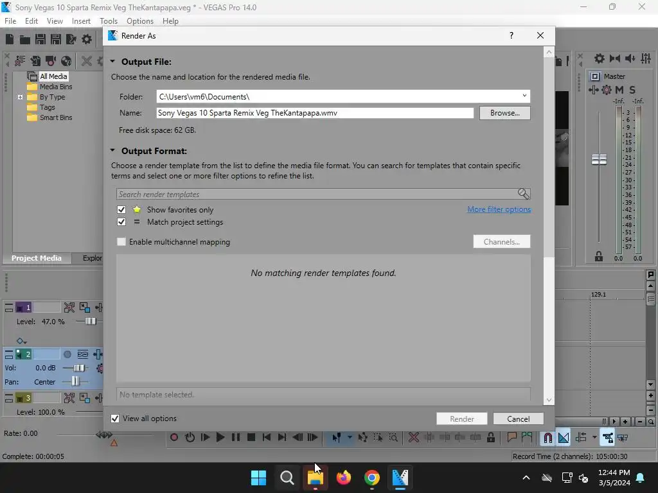
Task: Click the Import Media icon
Action: click(x=36, y=61)
